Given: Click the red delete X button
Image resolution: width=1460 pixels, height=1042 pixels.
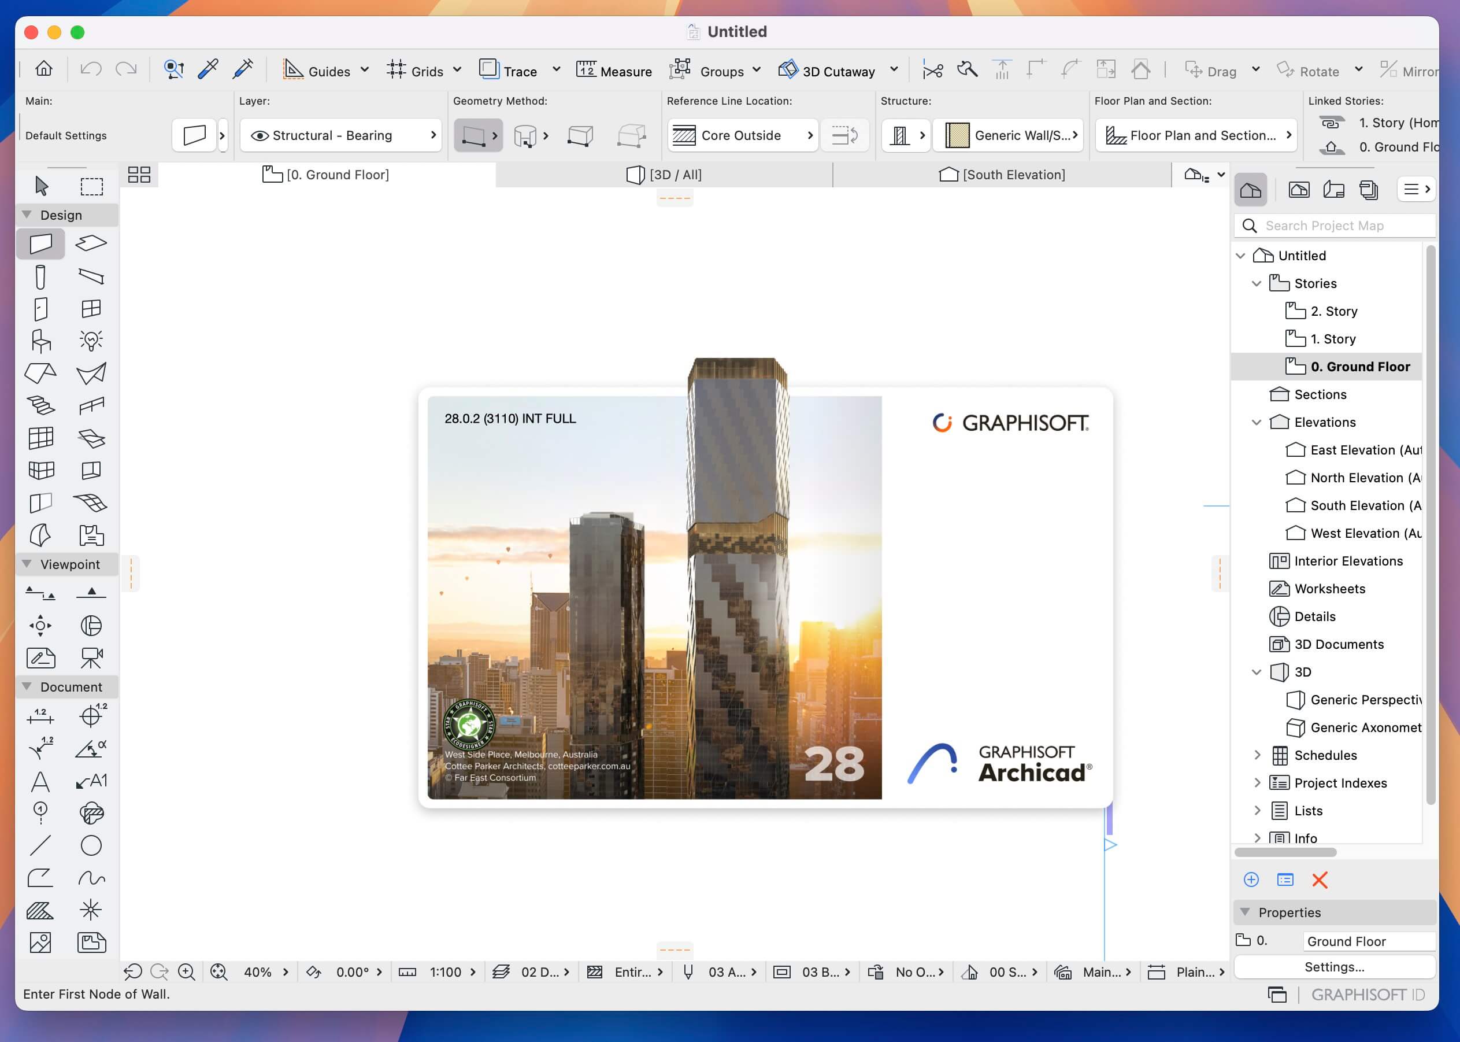Looking at the screenshot, I should (x=1320, y=880).
